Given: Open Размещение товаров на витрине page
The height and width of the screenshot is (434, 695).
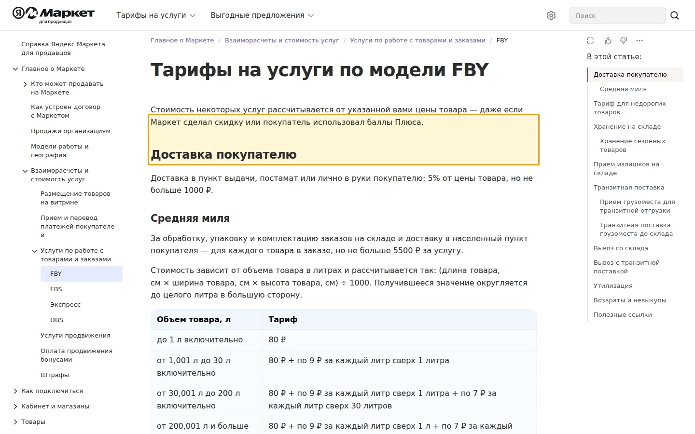Looking at the screenshot, I should coord(75,198).
